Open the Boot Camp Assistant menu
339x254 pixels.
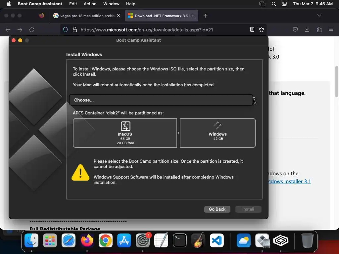(x=40, y=4)
